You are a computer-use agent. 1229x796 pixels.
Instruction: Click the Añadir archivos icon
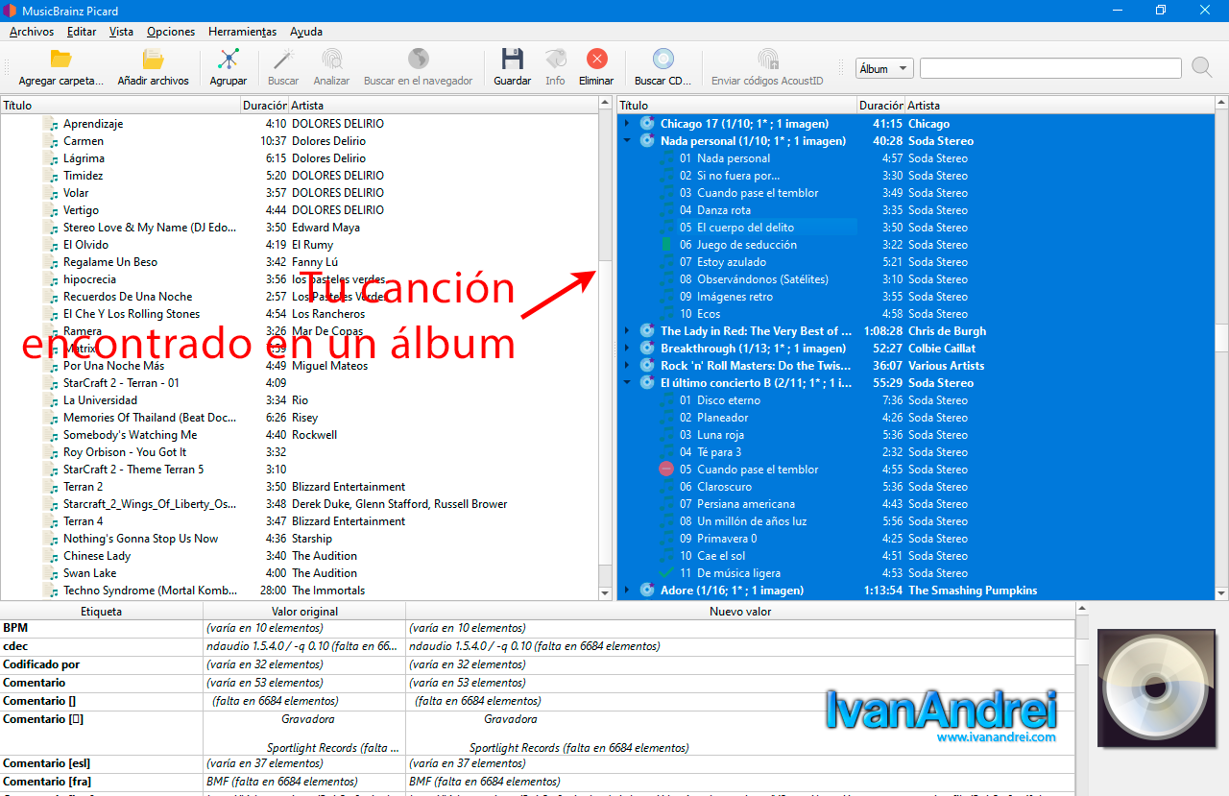coord(153,59)
